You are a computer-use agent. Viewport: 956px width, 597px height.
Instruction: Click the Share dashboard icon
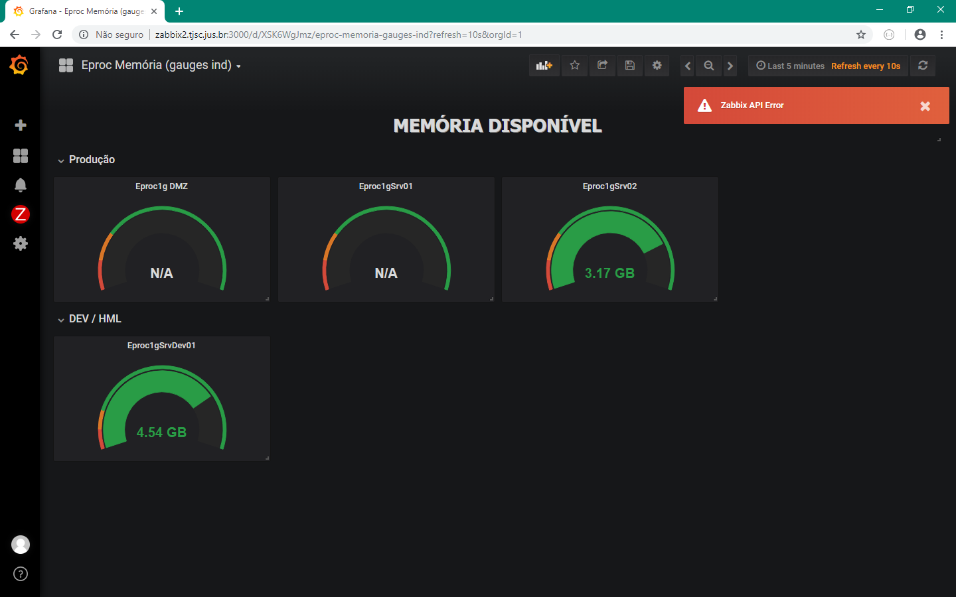(602, 66)
